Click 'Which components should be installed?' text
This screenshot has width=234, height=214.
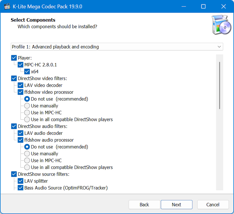(x=57, y=27)
